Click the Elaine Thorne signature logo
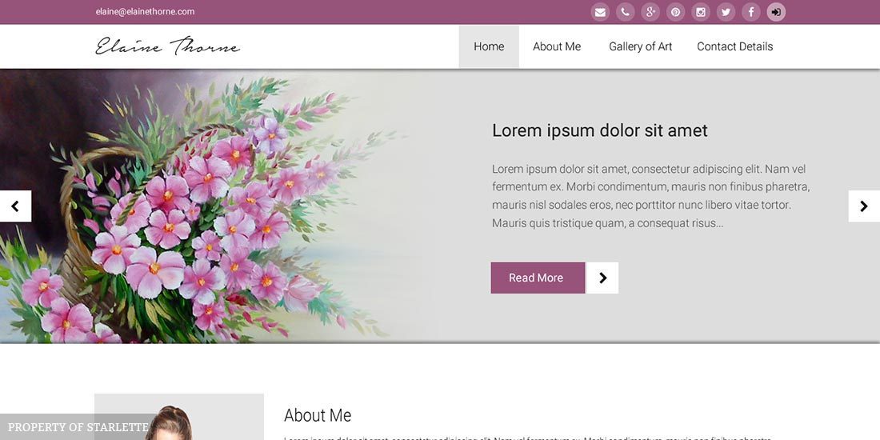880x440 pixels. click(x=168, y=46)
